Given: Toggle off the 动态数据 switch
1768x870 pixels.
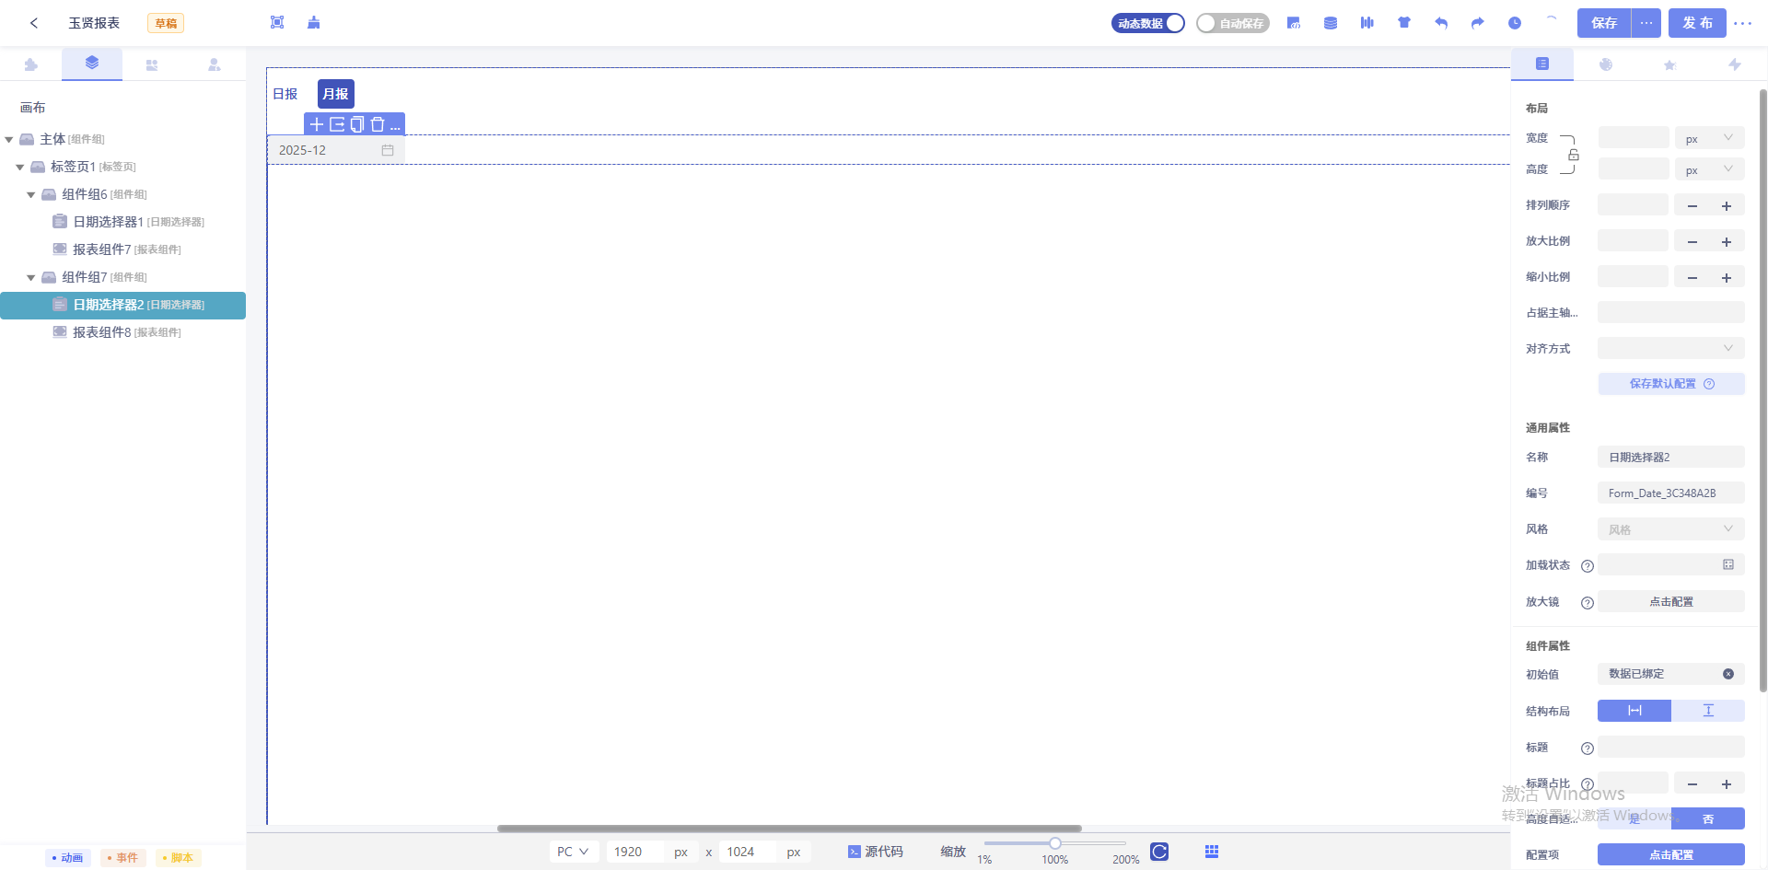Looking at the screenshot, I should [1147, 23].
